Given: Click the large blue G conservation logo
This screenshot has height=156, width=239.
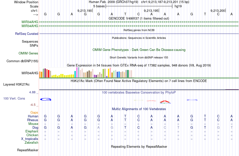Looking at the screenshot, I should [46, 99].
